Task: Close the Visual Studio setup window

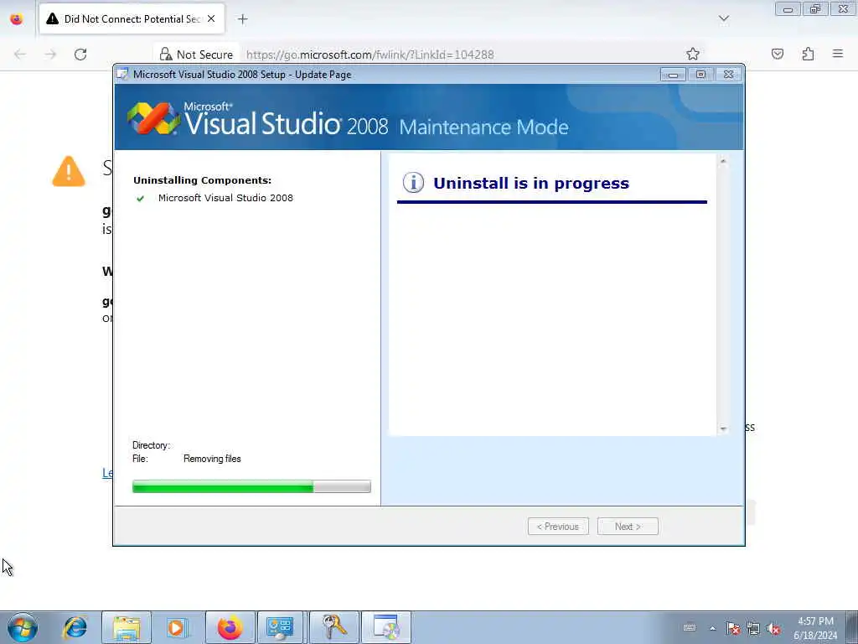Action: pyautogui.click(x=728, y=75)
